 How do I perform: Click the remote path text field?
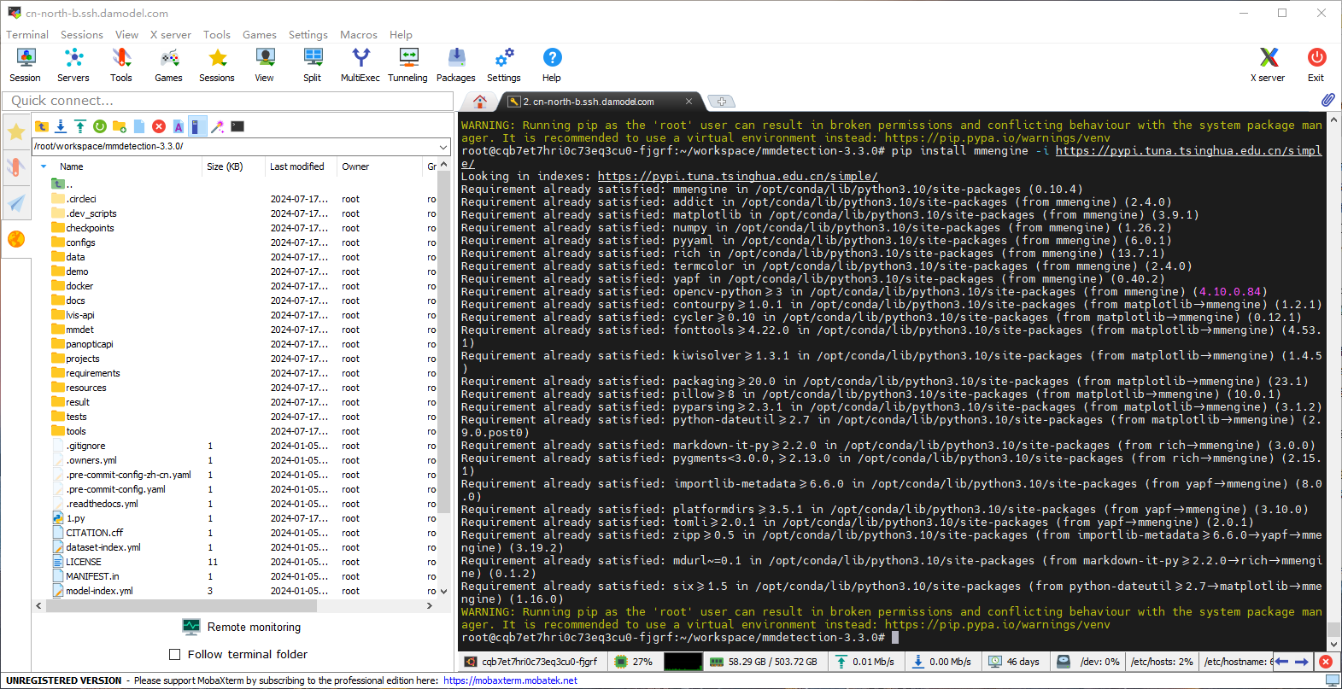pos(234,146)
